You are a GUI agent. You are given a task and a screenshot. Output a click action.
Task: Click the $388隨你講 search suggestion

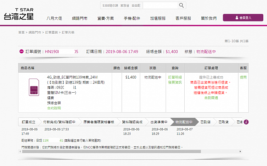(110, 6)
